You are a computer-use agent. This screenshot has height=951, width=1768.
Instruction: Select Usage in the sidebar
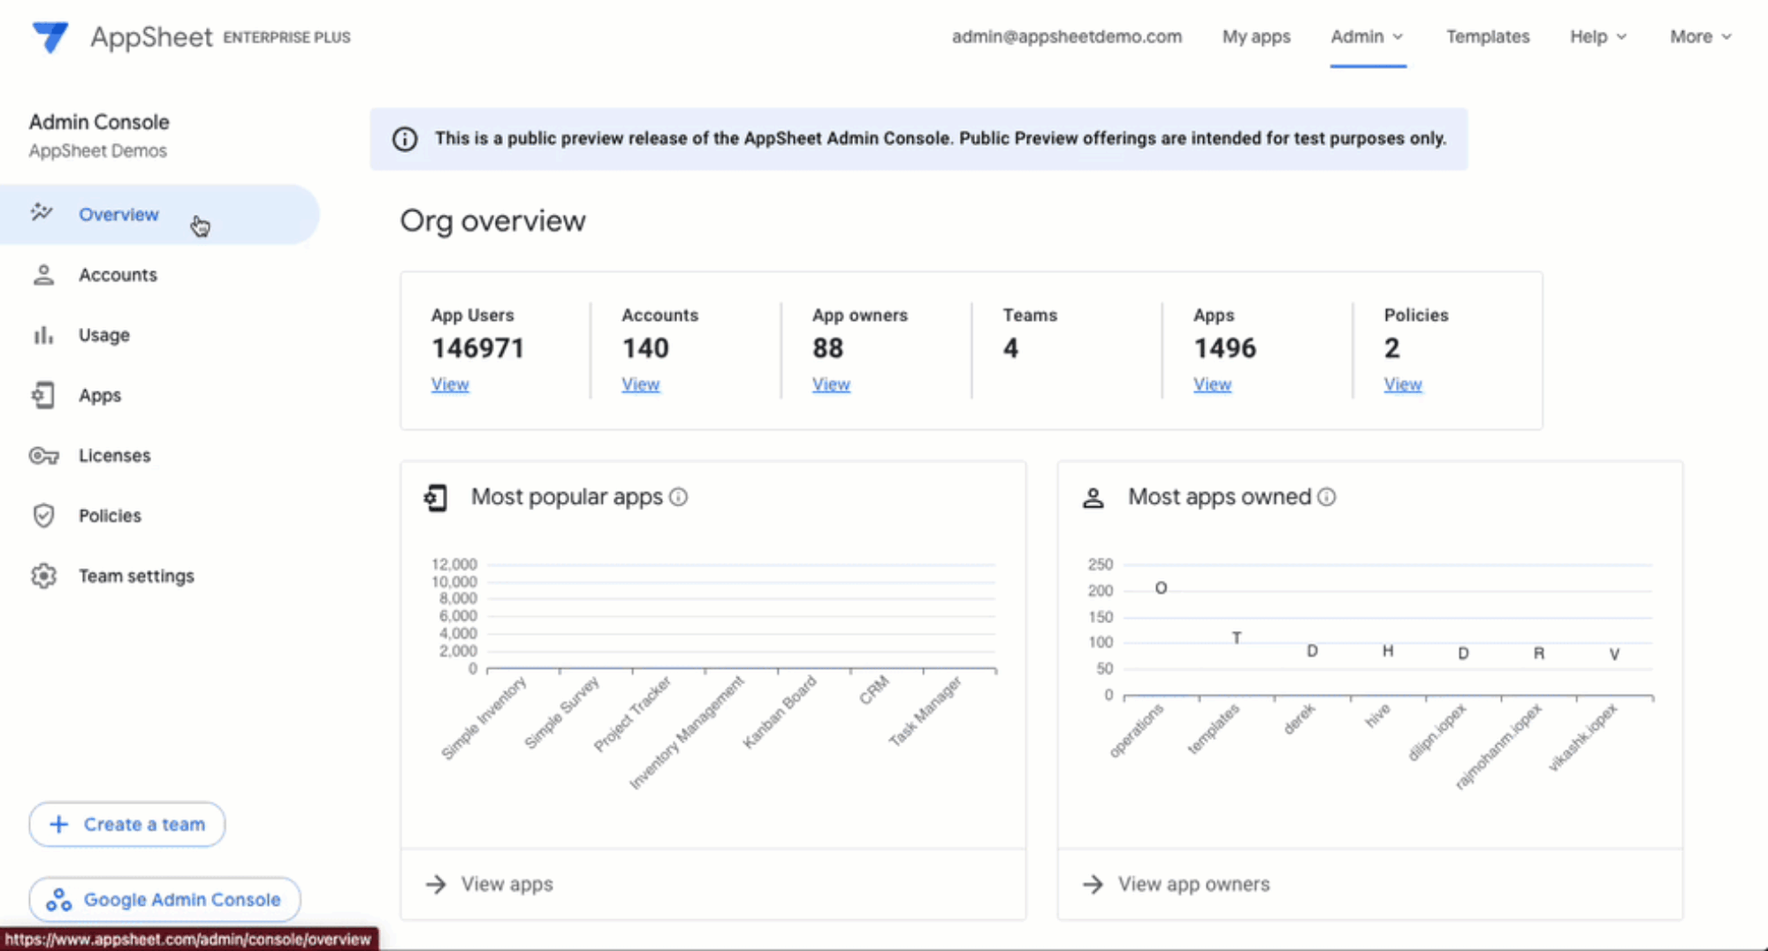[104, 335]
